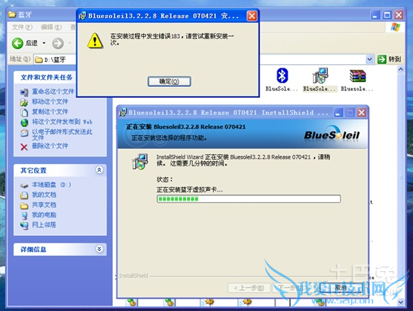The image size is (413, 311).
Task: Click 移动这个文件 (move this file) task
Action: point(50,101)
